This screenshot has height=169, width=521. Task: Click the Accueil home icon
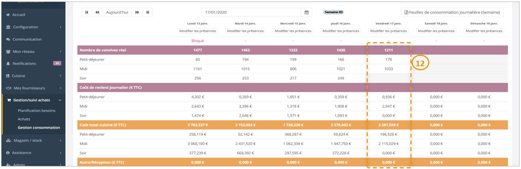(8, 15)
